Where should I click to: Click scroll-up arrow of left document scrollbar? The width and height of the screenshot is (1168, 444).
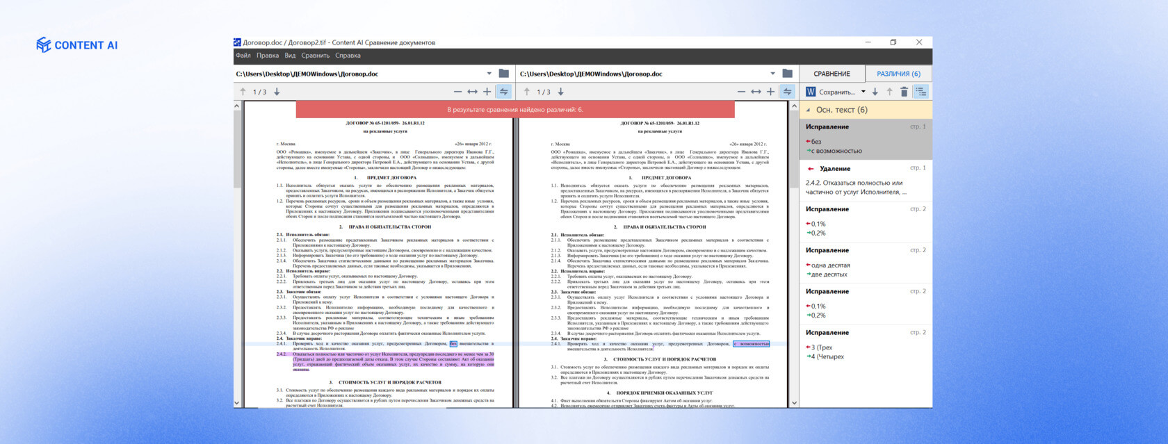pos(237,106)
